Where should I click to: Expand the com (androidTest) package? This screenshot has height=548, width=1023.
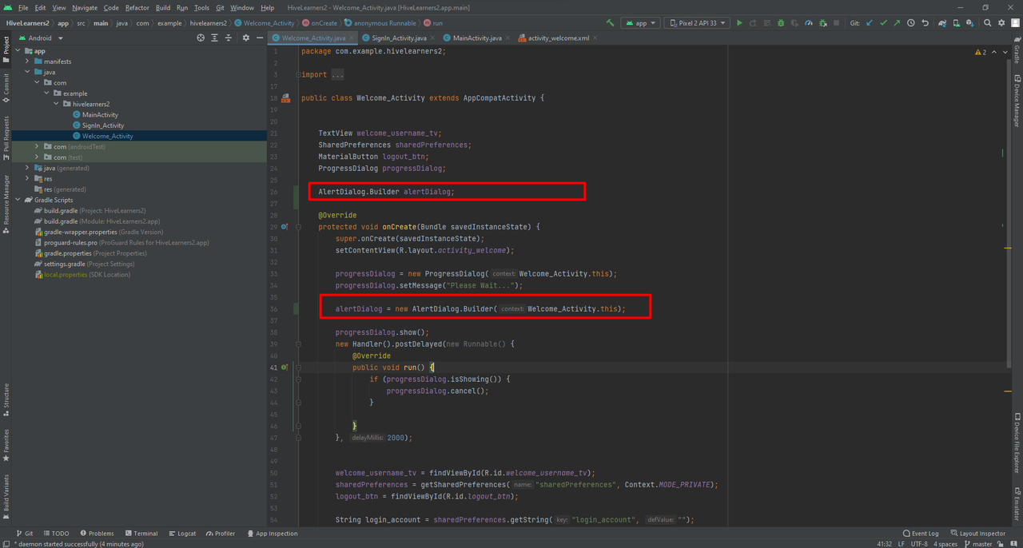[37, 147]
